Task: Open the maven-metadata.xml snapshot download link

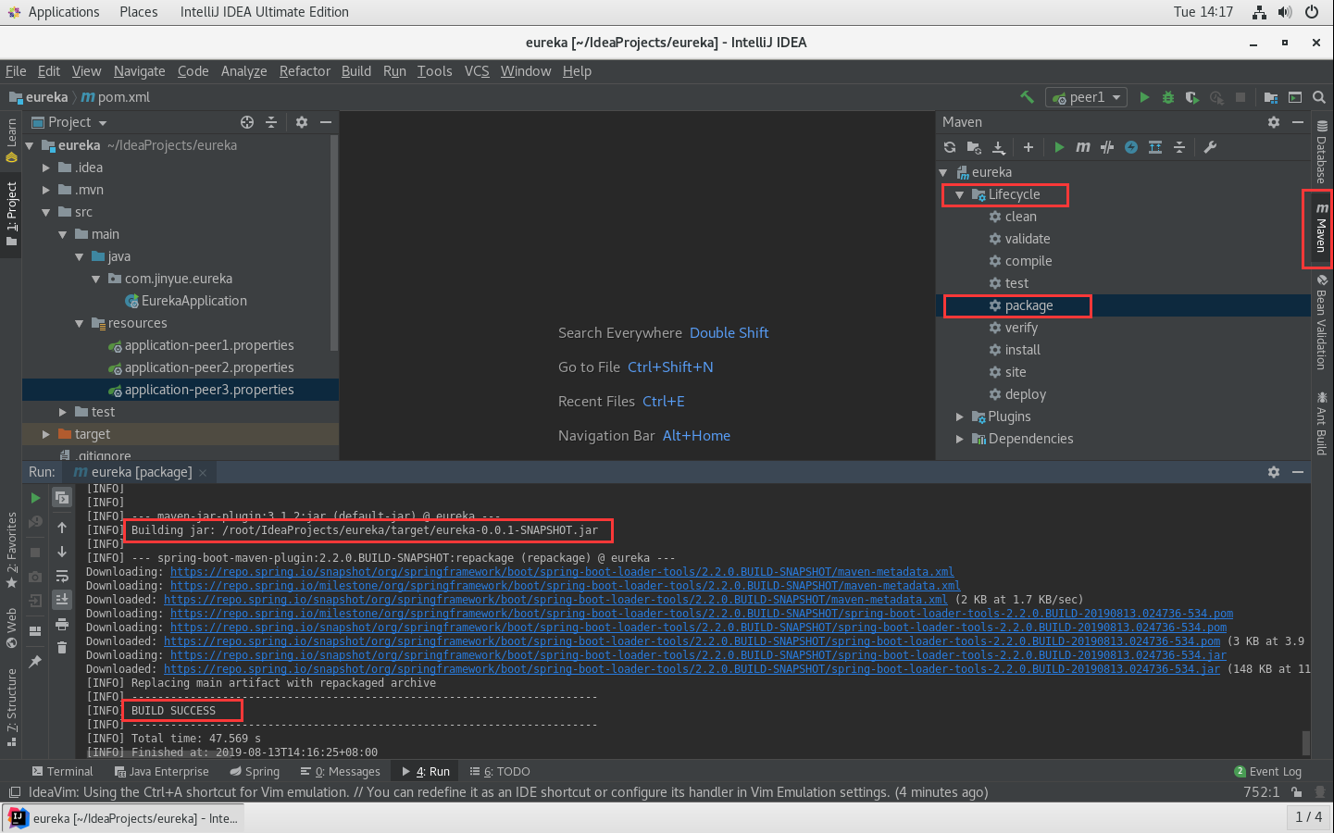Action: pyautogui.click(x=561, y=572)
